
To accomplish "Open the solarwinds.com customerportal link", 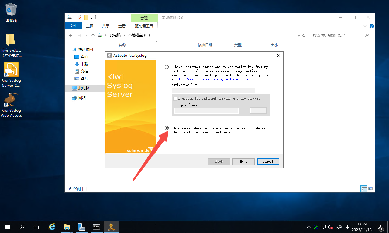I will pyautogui.click(x=213, y=79).
